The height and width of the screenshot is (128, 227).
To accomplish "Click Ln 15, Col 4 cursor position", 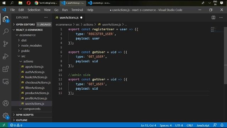I will [148, 125].
